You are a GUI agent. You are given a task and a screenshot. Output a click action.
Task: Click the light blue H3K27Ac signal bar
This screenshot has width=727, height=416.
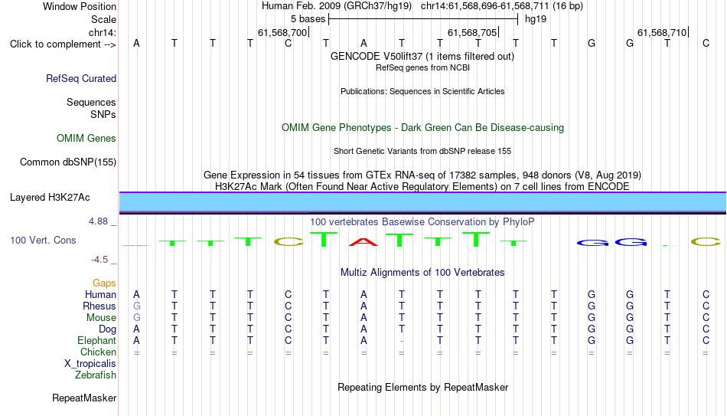tap(422, 202)
